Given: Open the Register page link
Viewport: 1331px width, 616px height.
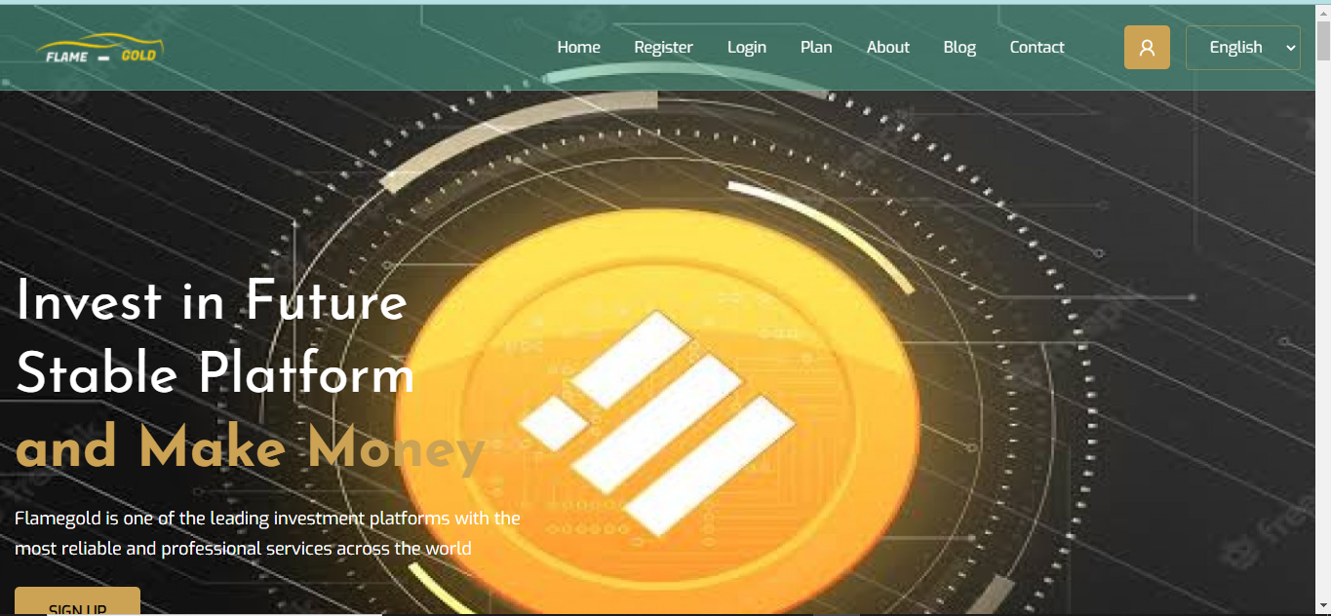Looking at the screenshot, I should click(x=663, y=47).
